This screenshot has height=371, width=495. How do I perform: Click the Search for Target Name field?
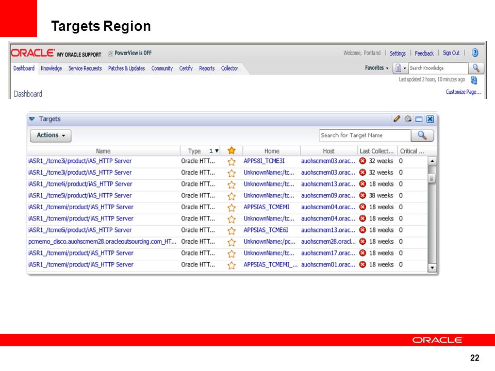[x=365, y=136]
